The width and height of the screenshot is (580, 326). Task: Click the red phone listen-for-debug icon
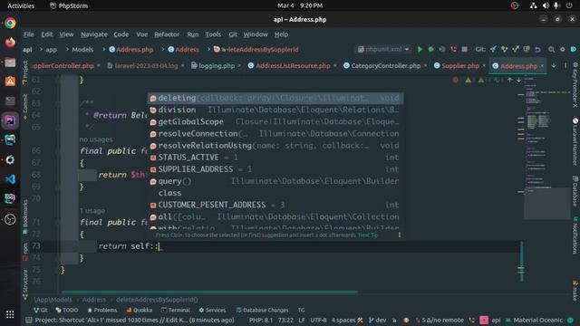(453, 49)
